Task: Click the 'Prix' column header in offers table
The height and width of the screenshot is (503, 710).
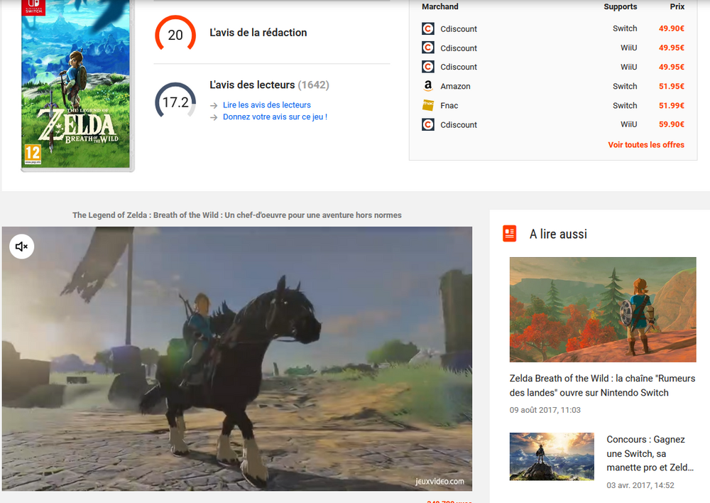Action: point(677,7)
